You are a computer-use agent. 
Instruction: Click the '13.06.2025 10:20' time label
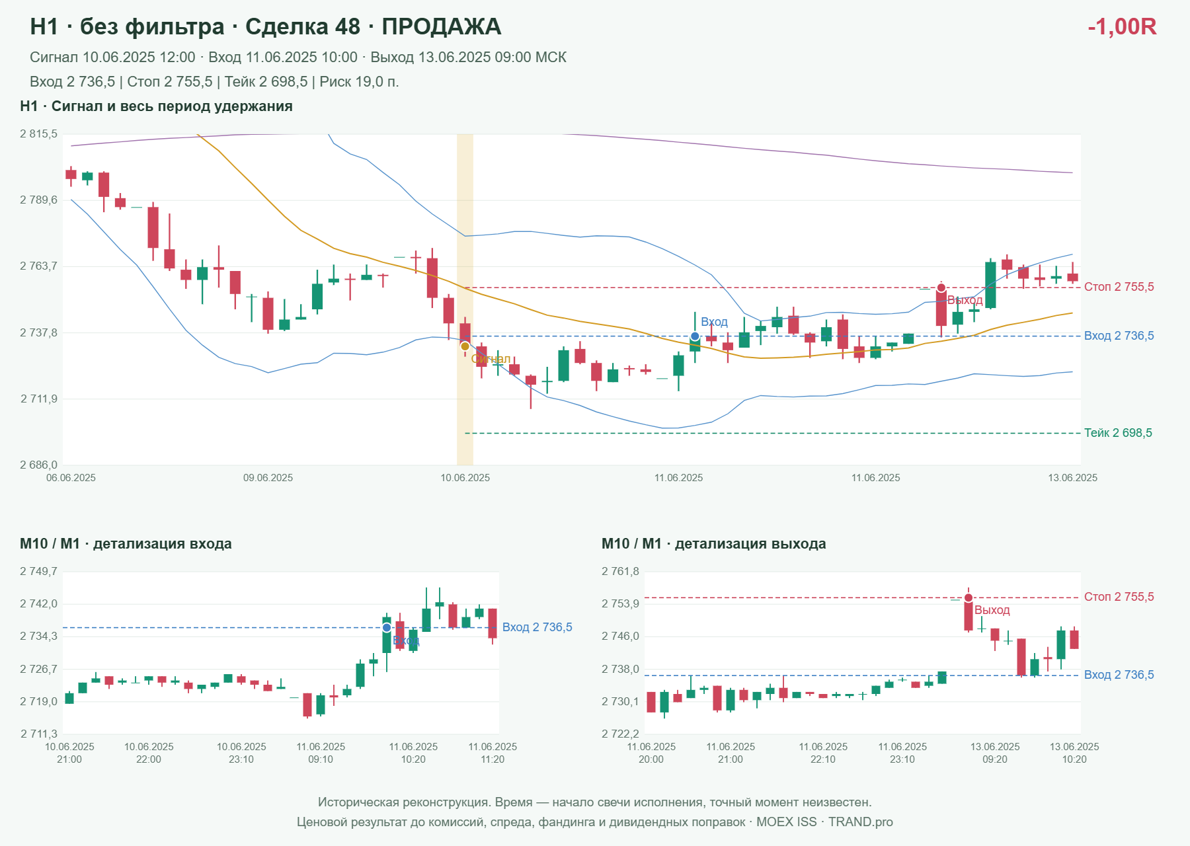click(1074, 753)
